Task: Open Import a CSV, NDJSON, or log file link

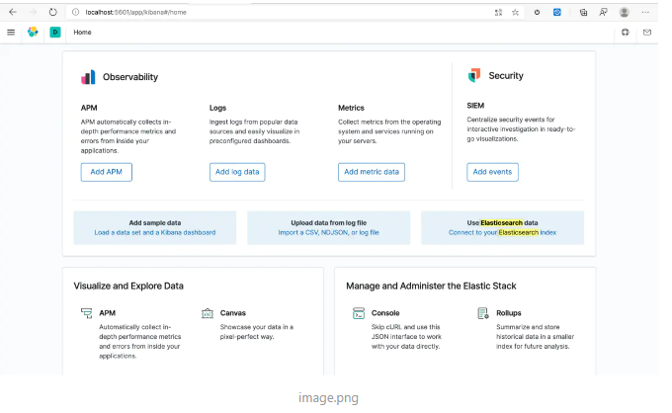Action: [328, 232]
